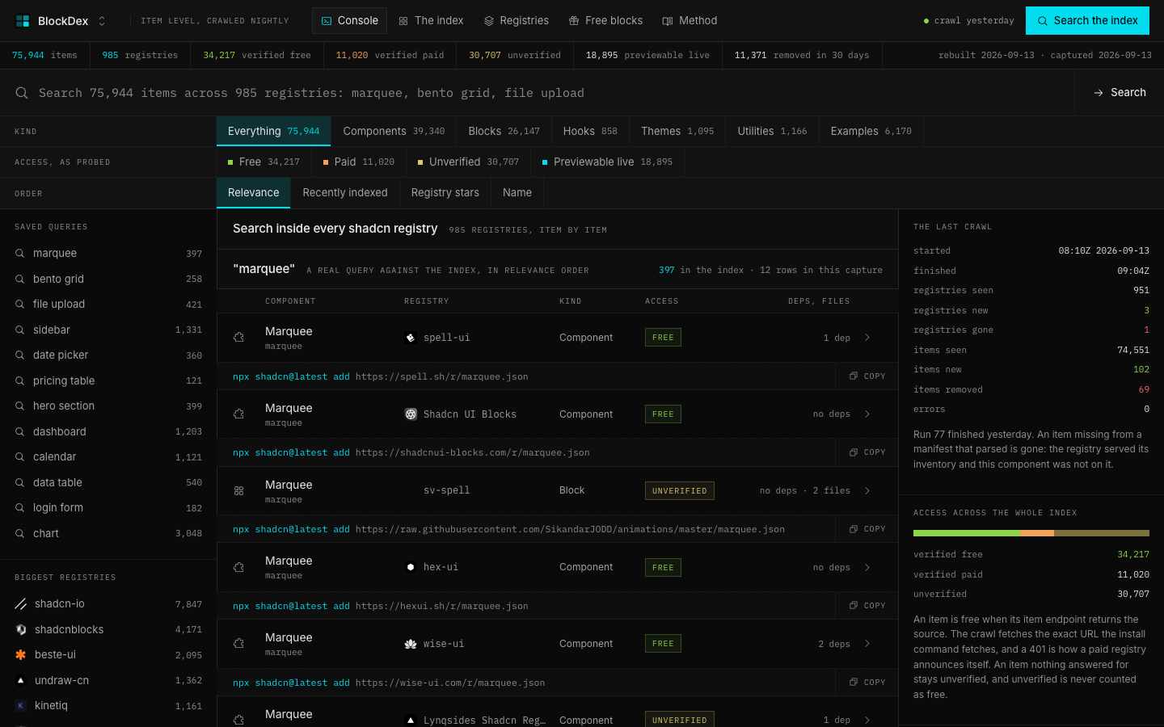Toggle the Free access filter
Screen dimensions: 1164x727
pyautogui.click(x=264, y=162)
